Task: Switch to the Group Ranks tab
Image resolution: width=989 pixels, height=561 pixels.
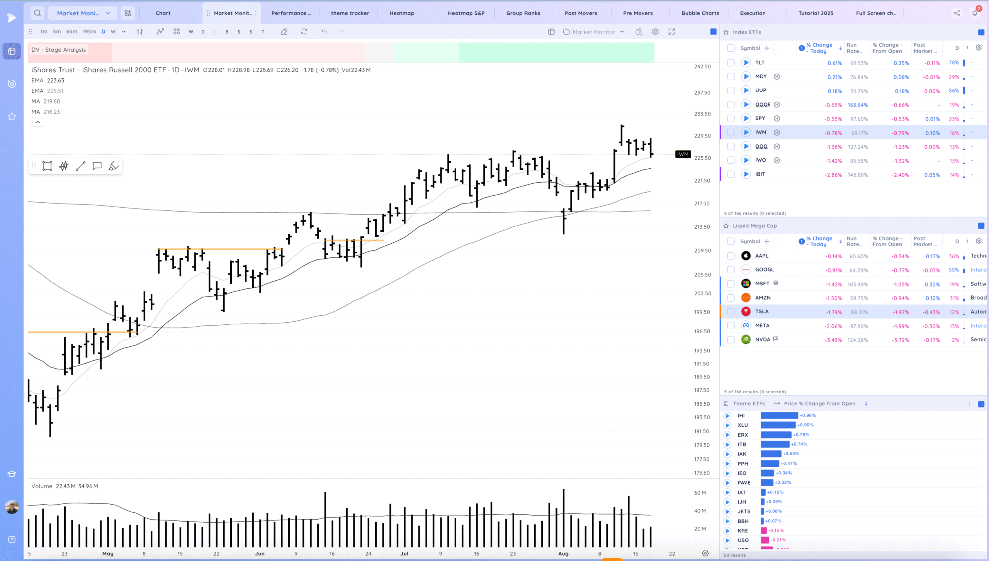Action: [523, 13]
